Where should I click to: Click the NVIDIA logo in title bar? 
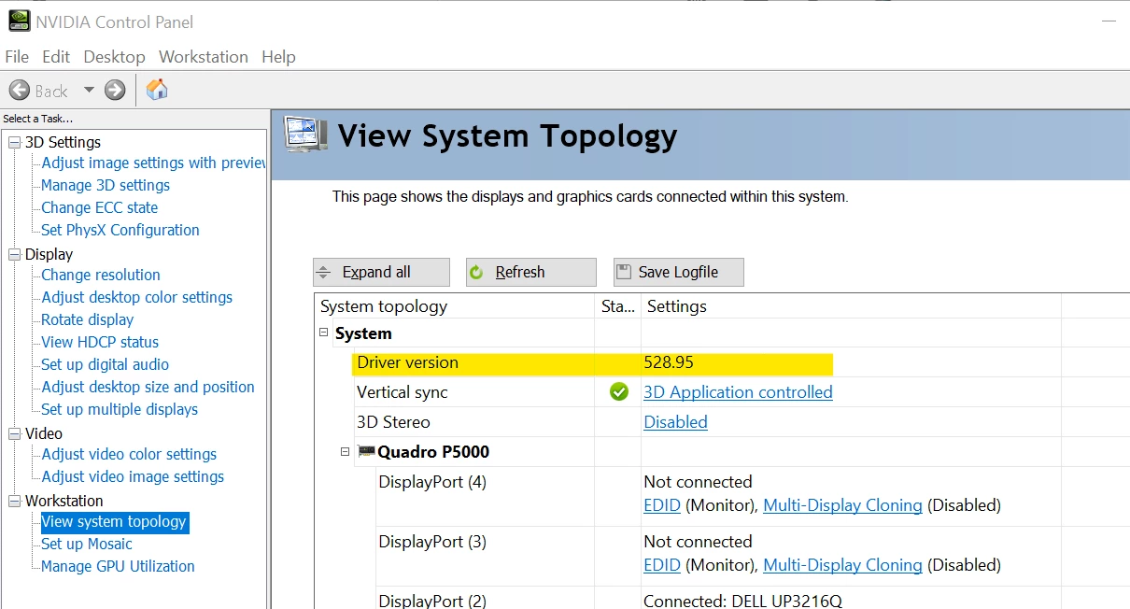(x=19, y=21)
